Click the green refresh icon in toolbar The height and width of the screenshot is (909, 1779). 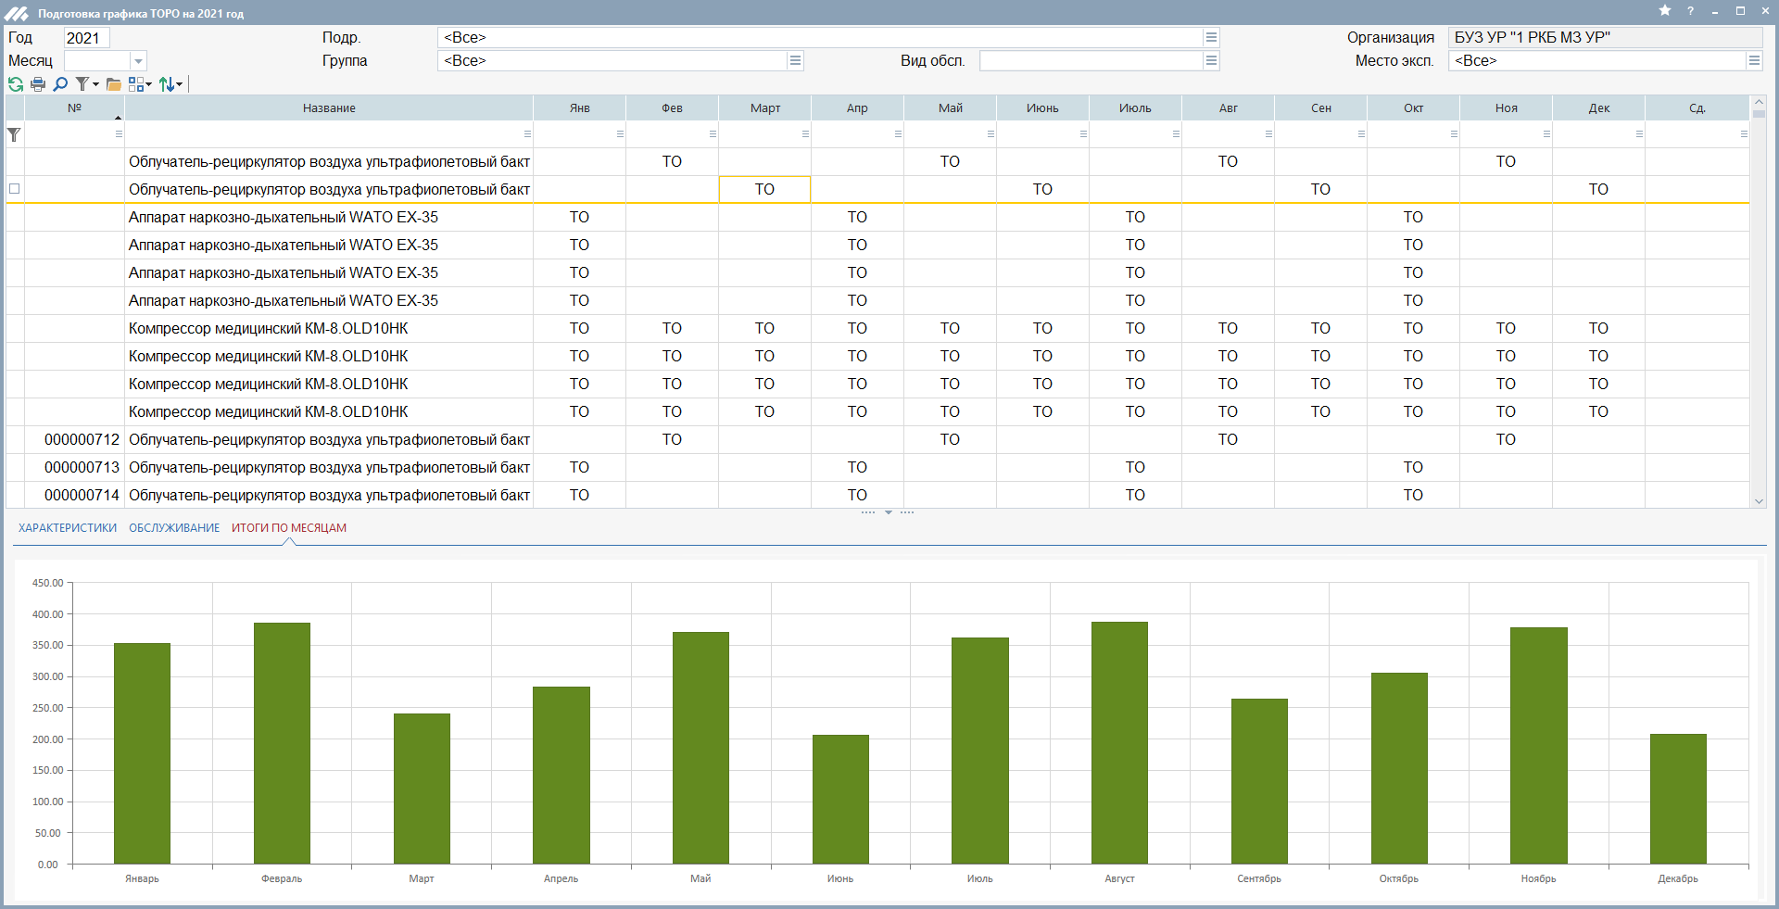click(16, 84)
